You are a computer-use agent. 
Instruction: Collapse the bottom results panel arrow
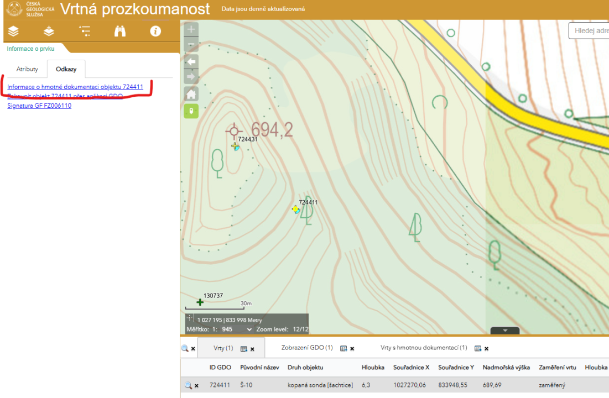pos(504,331)
